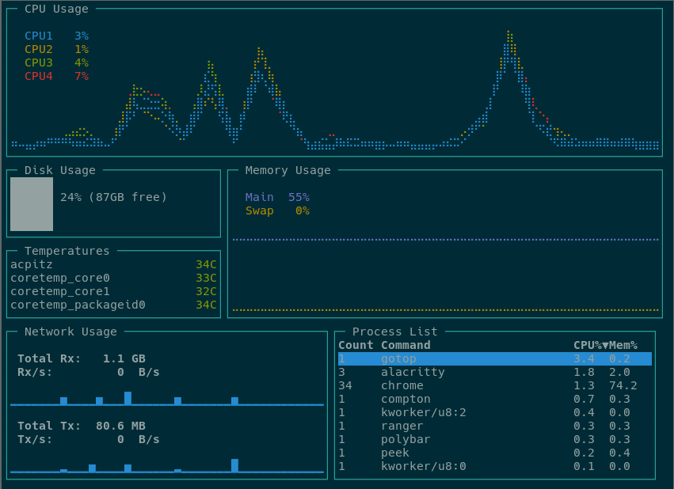Click the Total Rx 1.1 GB value
The image size is (674, 489).
pos(124,358)
